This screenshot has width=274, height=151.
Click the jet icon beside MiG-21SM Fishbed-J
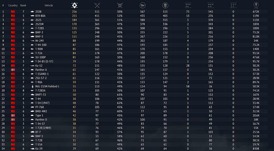point(32,86)
